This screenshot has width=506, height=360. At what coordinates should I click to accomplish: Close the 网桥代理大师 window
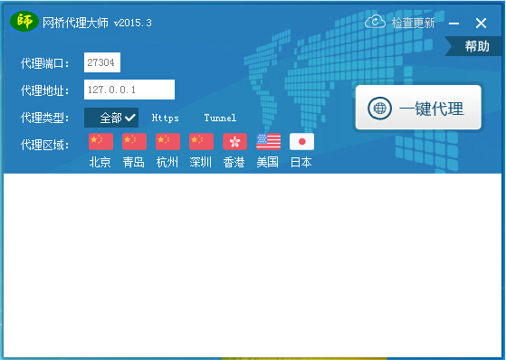pyautogui.click(x=481, y=23)
